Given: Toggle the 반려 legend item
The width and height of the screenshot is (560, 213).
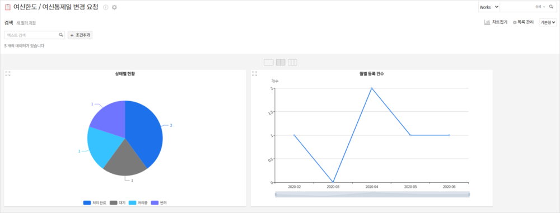Looking at the screenshot, I should point(158,202).
